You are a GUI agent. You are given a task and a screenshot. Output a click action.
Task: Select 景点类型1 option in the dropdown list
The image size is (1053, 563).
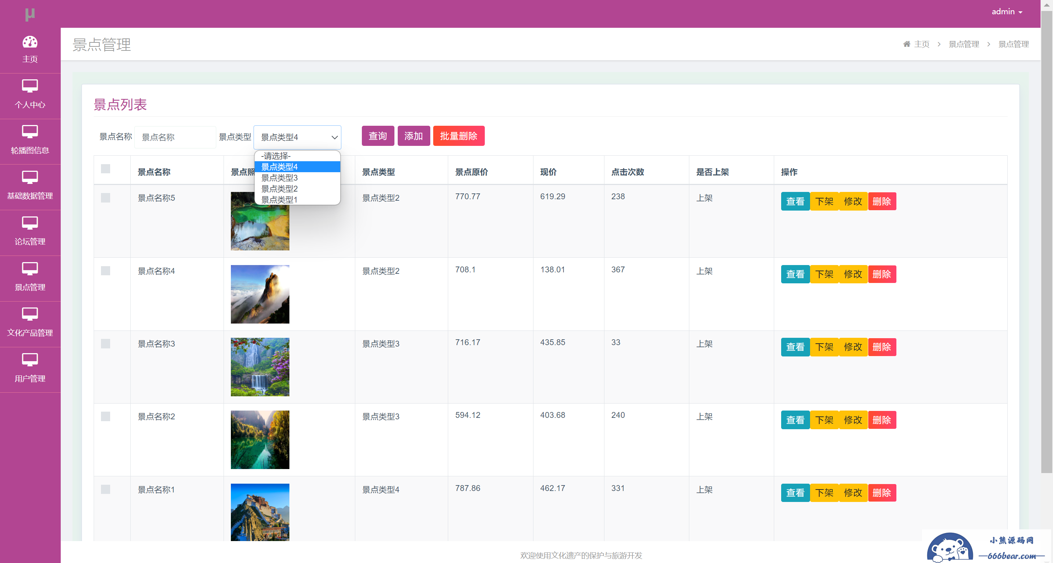click(x=297, y=199)
